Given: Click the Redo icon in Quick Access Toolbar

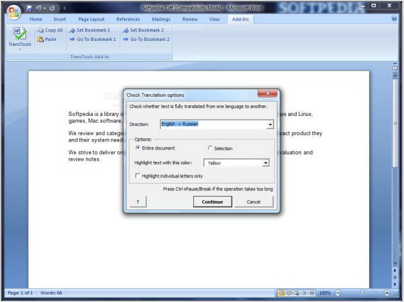Looking at the screenshot, I should (52, 8).
